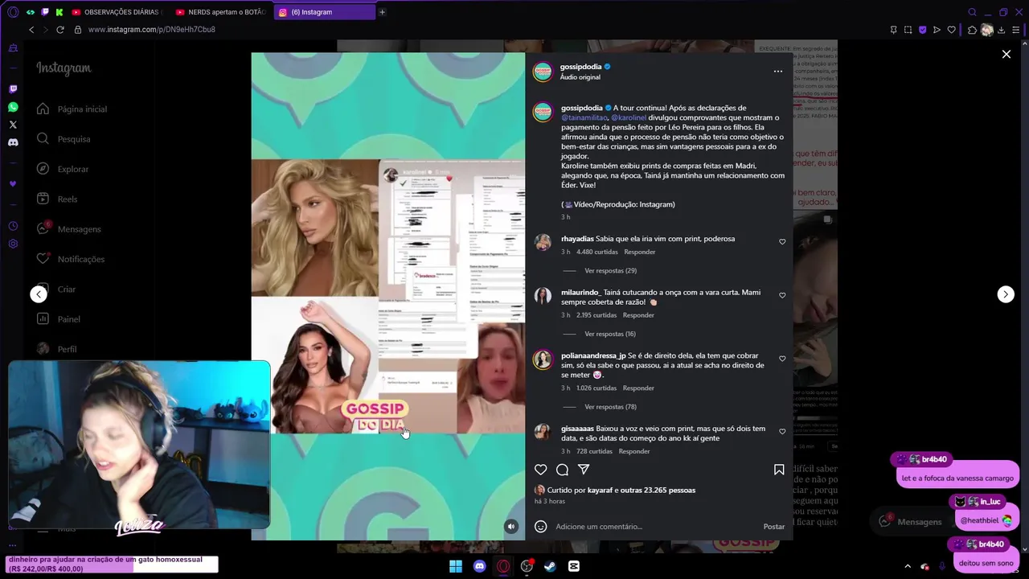Click the Instagram logo wordmark

pos(64,69)
